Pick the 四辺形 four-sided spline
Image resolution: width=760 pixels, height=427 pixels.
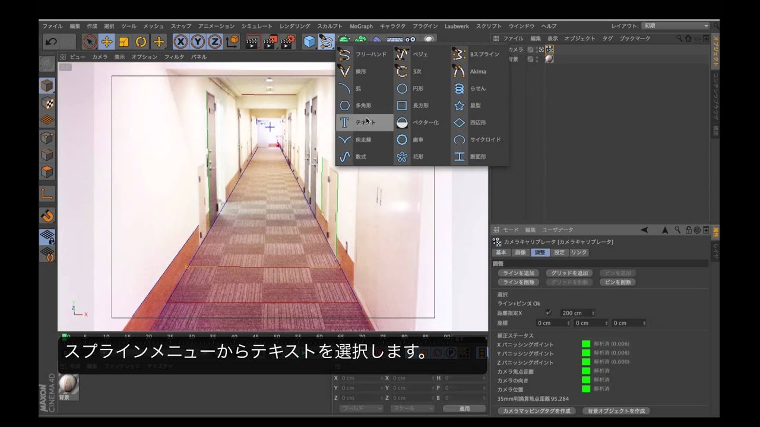[480, 123]
